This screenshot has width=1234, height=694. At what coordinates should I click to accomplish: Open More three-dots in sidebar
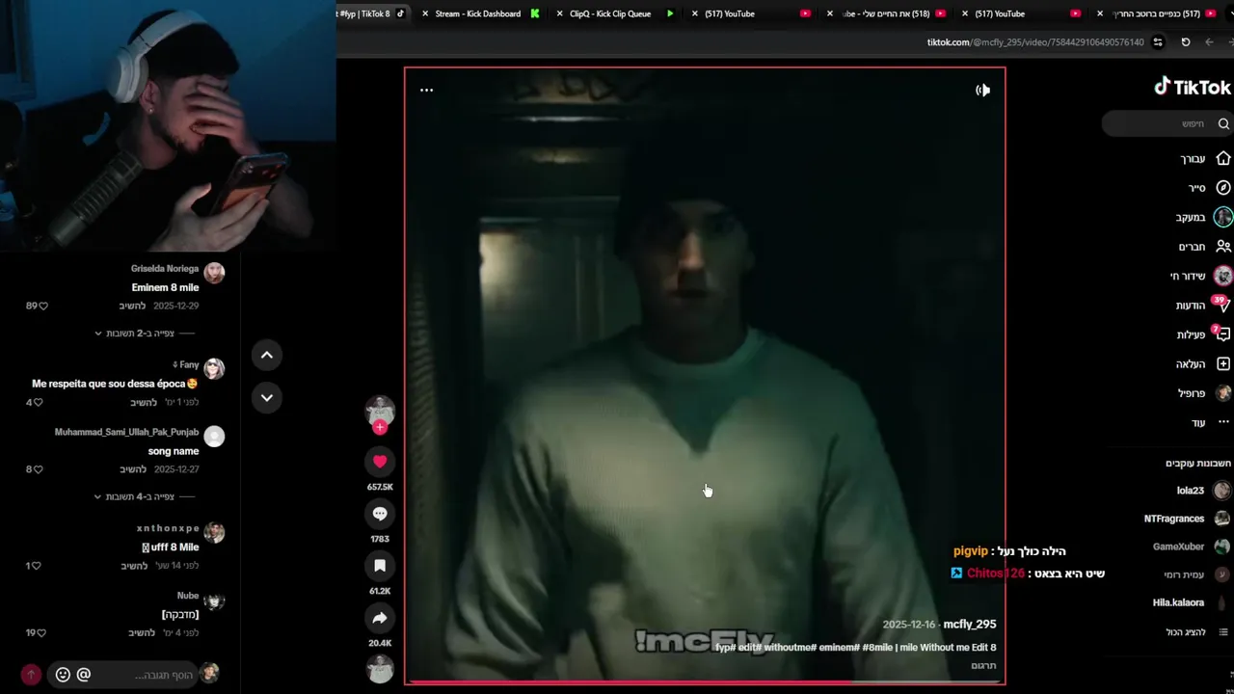click(x=1223, y=422)
